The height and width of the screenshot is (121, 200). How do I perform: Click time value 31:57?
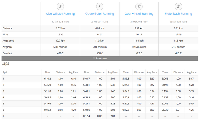click(x=100, y=34)
